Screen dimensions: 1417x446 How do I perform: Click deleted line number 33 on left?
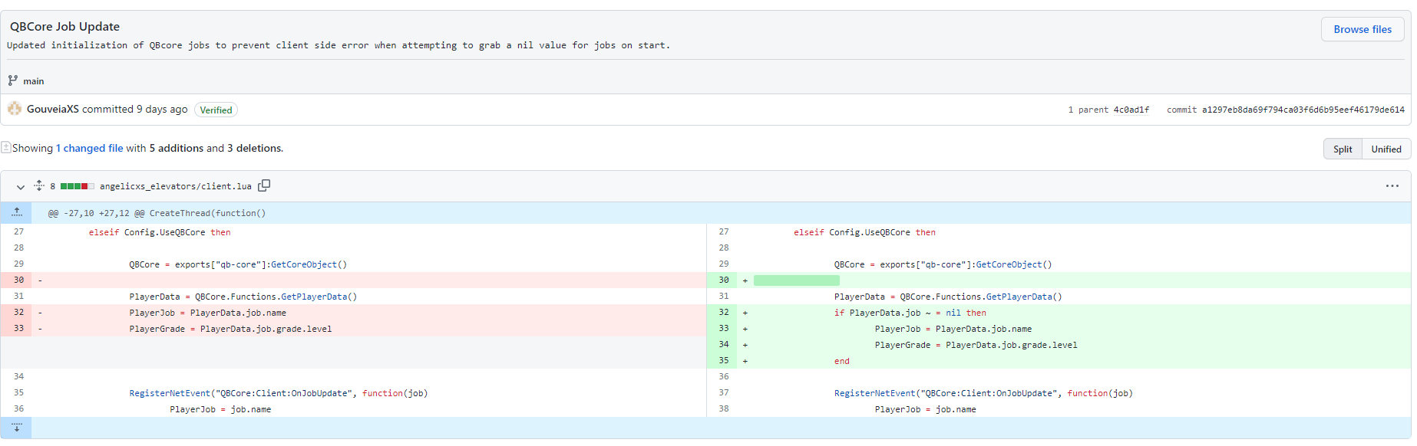click(18, 328)
